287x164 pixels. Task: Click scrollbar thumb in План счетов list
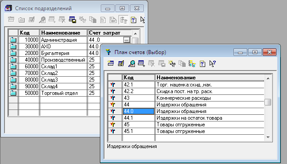coord(268,102)
